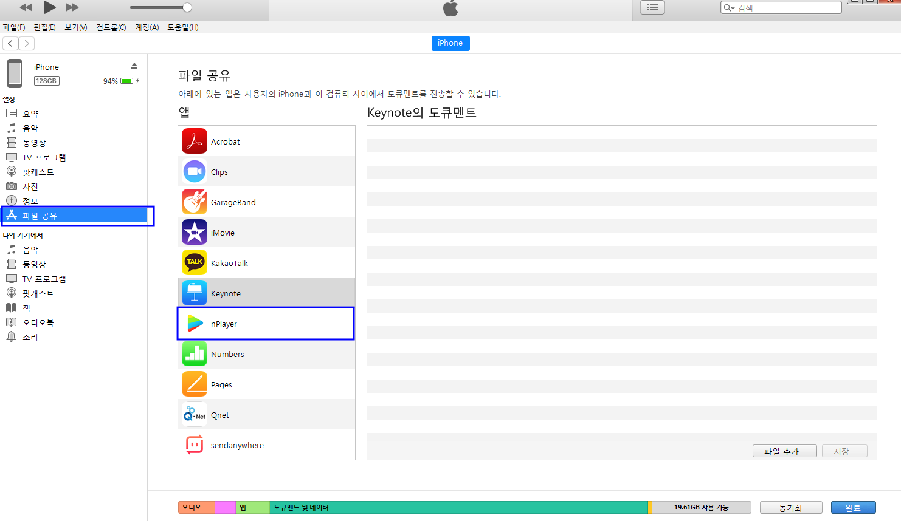Select 오디오북 in the sidebar
The image size is (901, 521).
(x=74, y=322)
